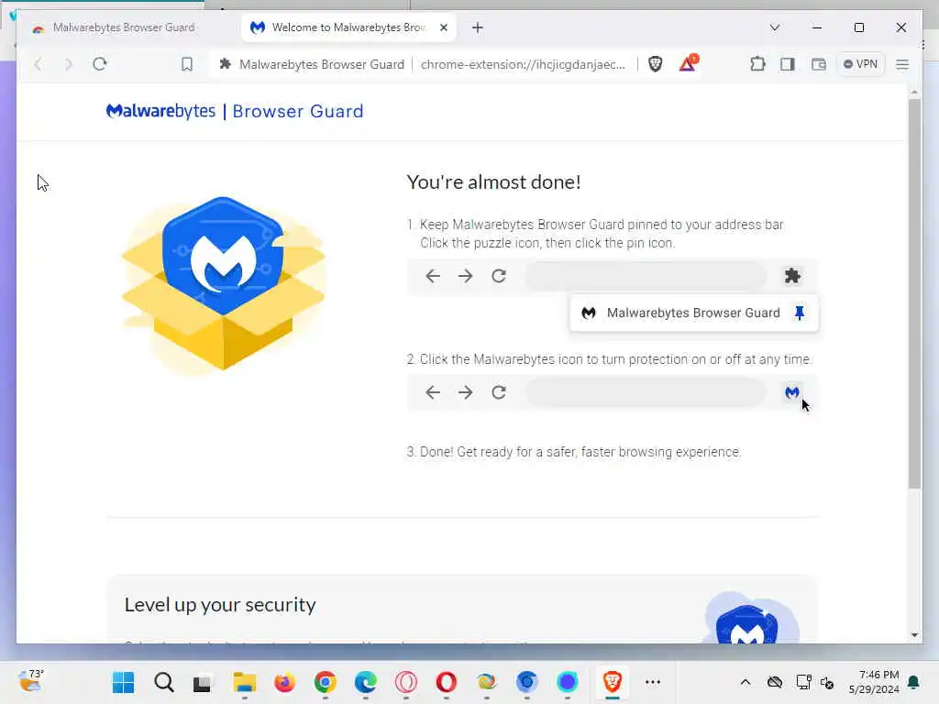Viewport: 939px width, 704px height.
Task: Click the Brave browser taskbar icon
Action: 612,682
